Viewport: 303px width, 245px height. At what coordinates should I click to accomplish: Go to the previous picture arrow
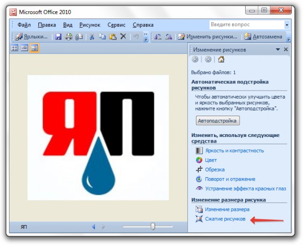click(94, 227)
